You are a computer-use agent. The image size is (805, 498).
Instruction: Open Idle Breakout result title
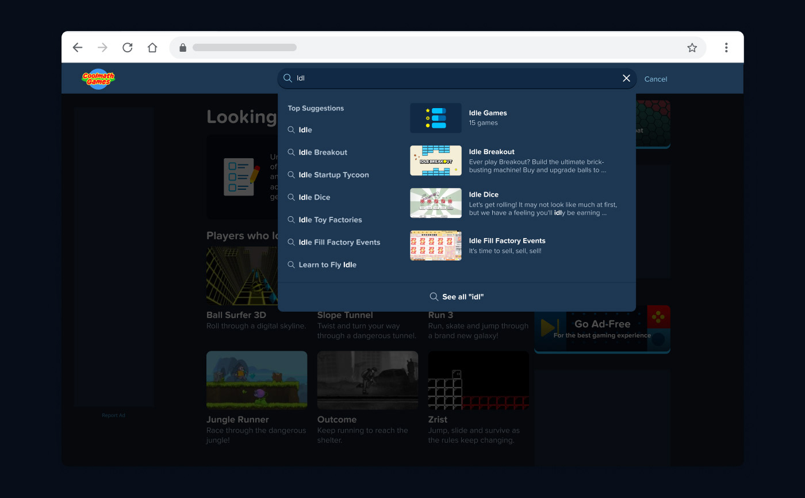(x=492, y=152)
